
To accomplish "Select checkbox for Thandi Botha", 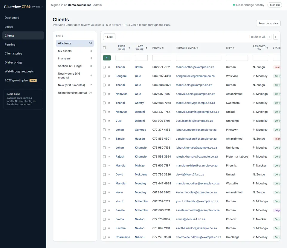I will [x=104, y=67].
